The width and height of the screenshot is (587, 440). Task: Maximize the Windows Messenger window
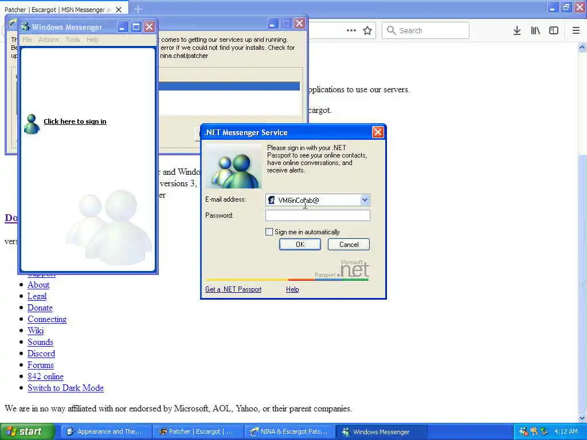(136, 26)
